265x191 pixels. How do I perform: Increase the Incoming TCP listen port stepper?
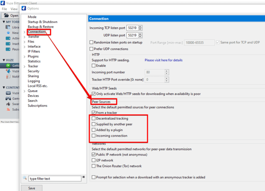pyautogui.click(x=140, y=26)
